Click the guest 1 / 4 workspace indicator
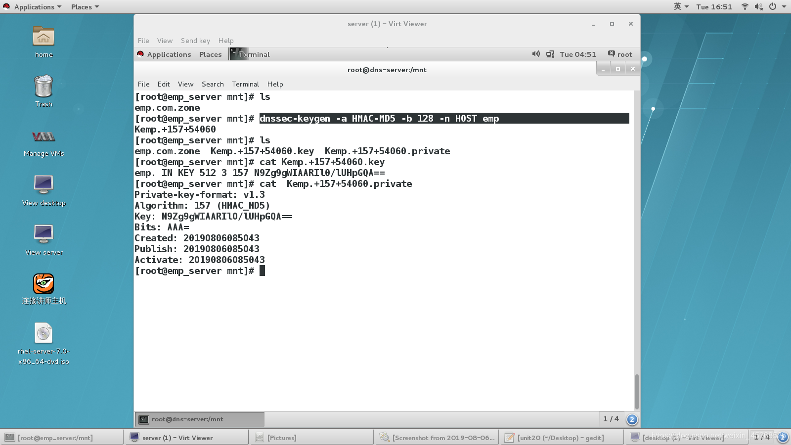The image size is (791, 445). [x=611, y=419]
